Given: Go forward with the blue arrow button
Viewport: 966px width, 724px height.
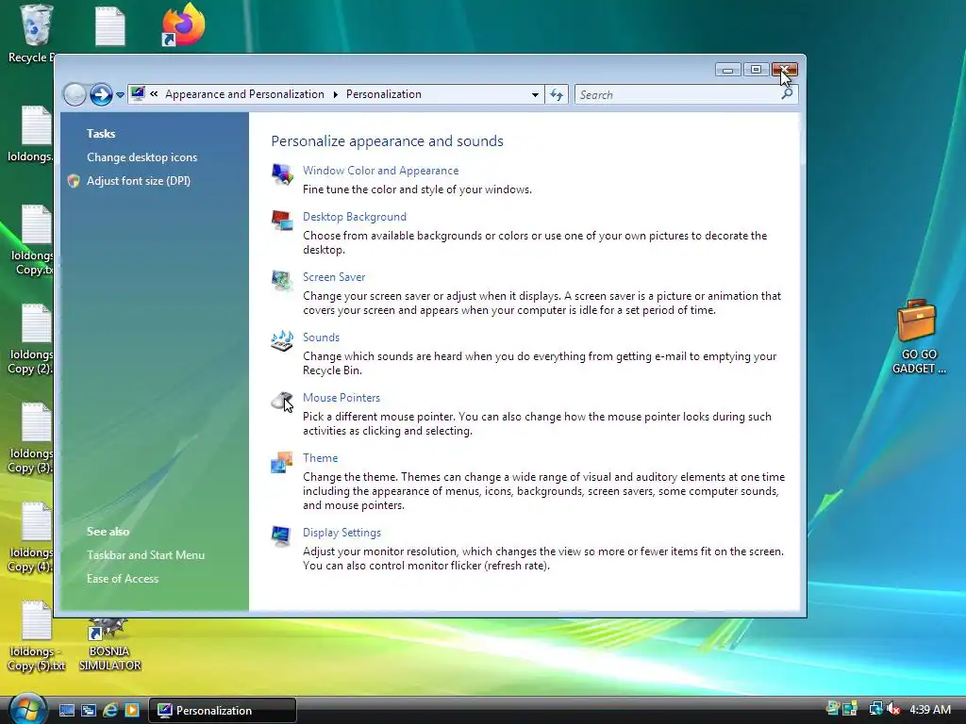Looking at the screenshot, I should pyautogui.click(x=101, y=95).
